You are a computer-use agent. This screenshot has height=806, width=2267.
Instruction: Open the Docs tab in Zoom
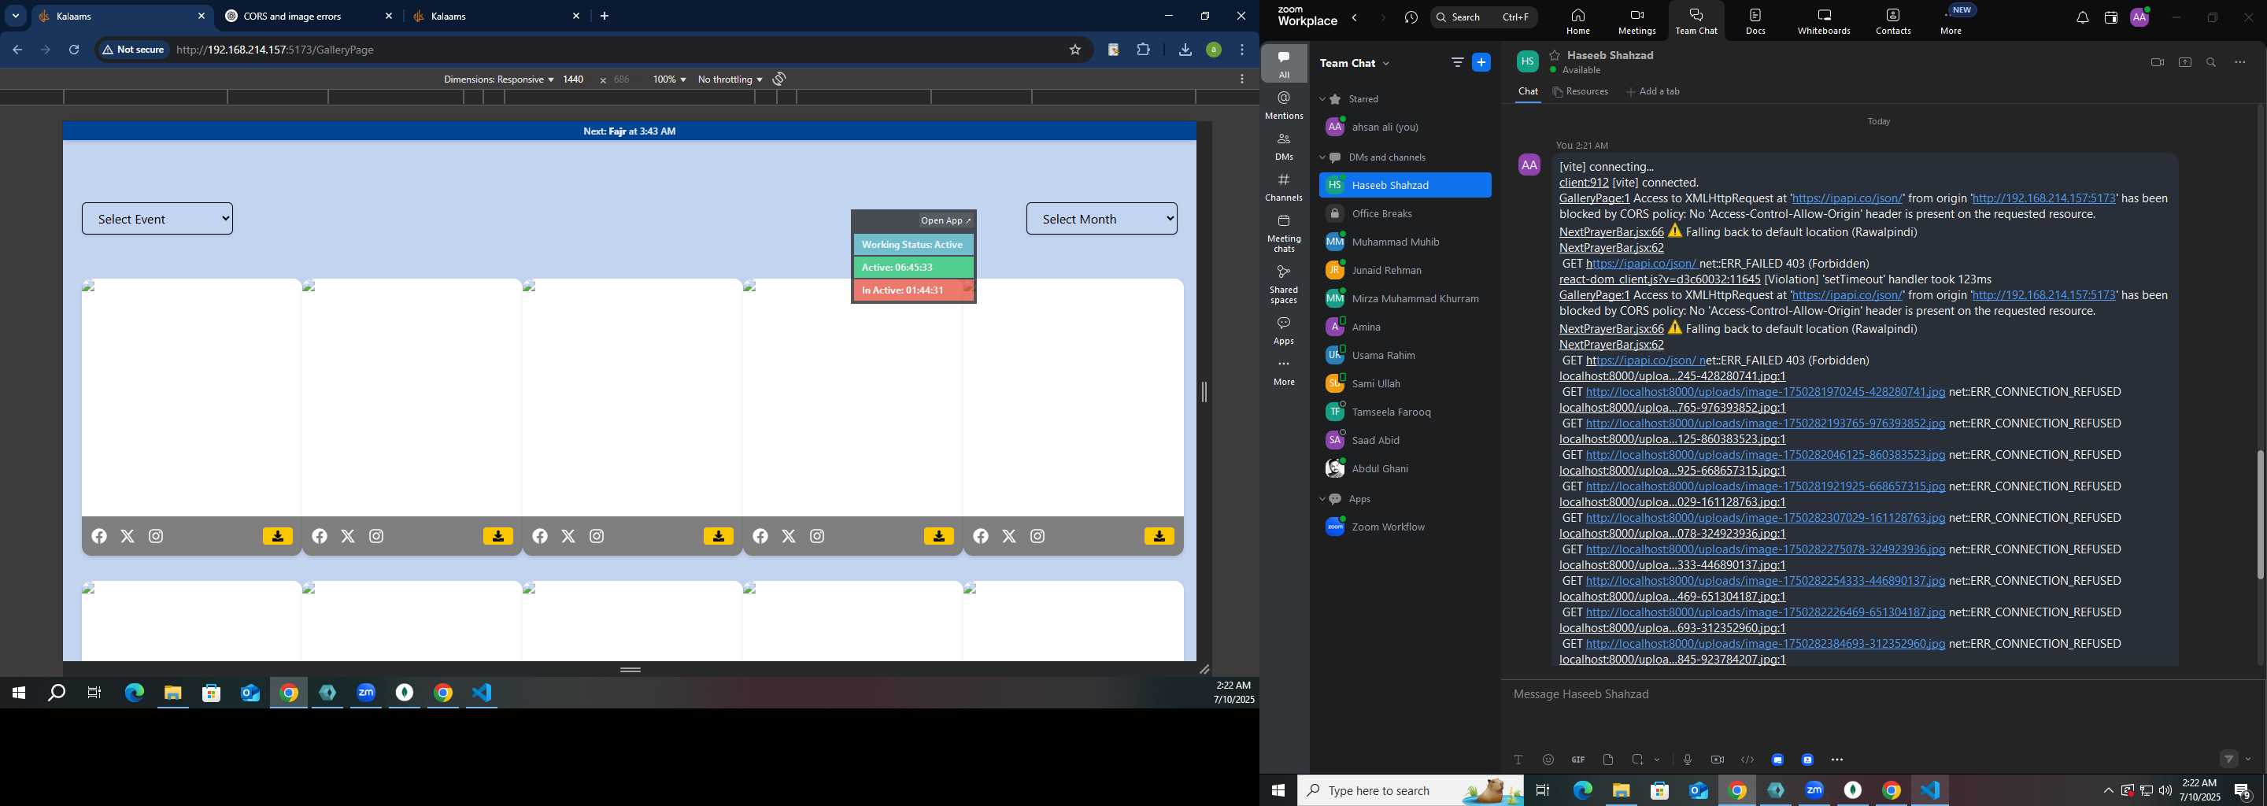1755,21
